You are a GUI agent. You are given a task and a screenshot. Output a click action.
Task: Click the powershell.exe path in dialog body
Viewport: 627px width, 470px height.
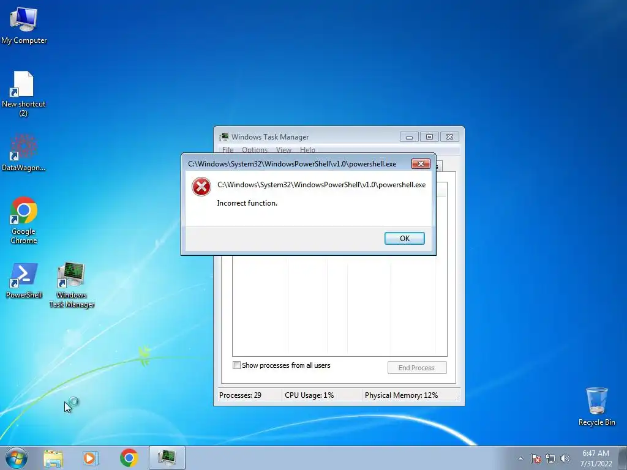coord(321,185)
